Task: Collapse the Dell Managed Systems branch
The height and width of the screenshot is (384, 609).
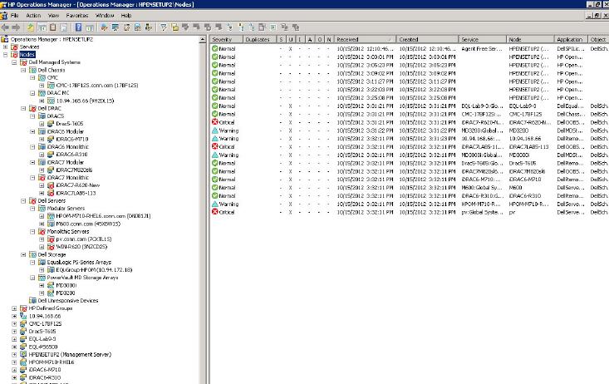Action: [x=14, y=62]
